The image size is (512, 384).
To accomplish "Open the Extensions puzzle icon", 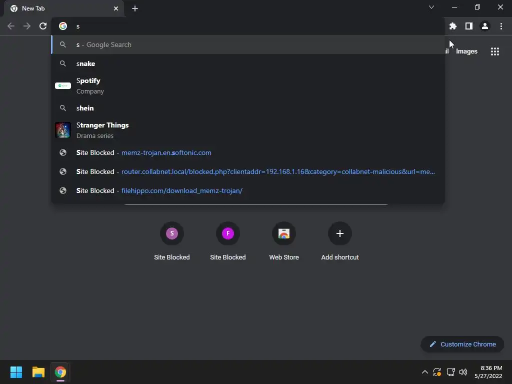I will [452, 26].
